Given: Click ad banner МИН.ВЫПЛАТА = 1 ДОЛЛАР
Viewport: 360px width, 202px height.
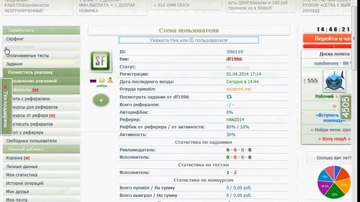Looking at the screenshot, I should (112, 7).
